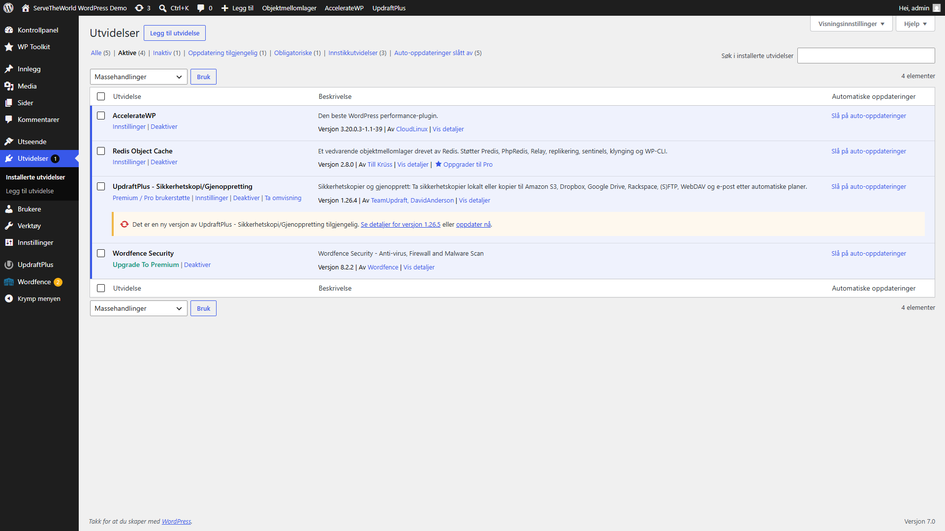945x531 pixels.
Task: Click the Innstillinger sliders icon in sidebar
Action: tap(9, 242)
